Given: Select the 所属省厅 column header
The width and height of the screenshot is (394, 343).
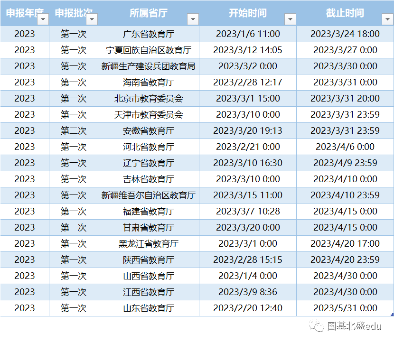Looking at the screenshot, I should coord(147,13).
